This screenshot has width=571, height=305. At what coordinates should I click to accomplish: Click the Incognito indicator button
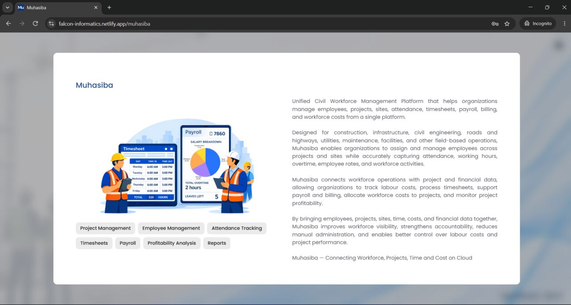[x=538, y=24]
